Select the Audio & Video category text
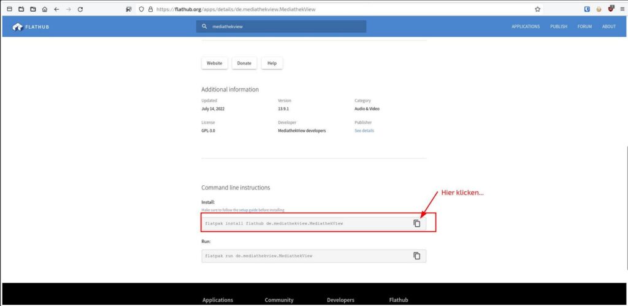Screen dimensions: 628x306 [x=367, y=109]
